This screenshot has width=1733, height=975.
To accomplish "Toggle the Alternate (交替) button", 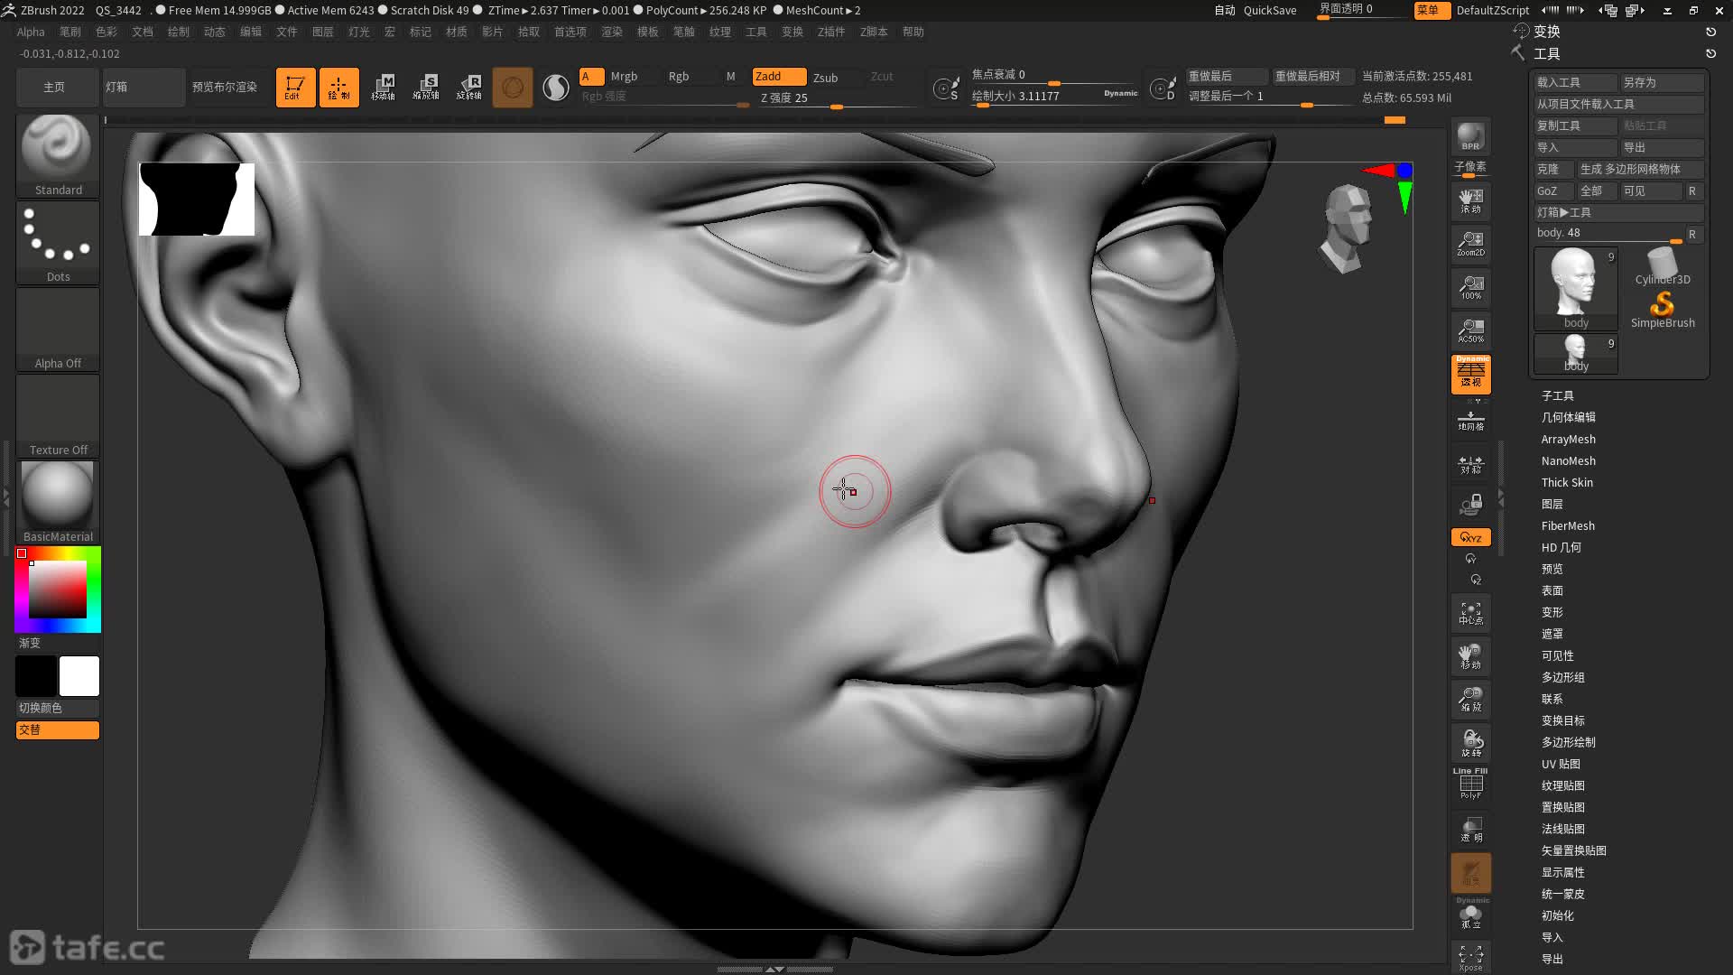I will 58,729.
